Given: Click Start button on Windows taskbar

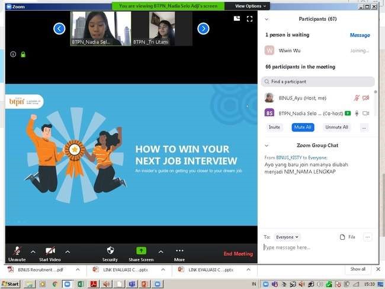Looking at the screenshot, I should coord(10,284).
